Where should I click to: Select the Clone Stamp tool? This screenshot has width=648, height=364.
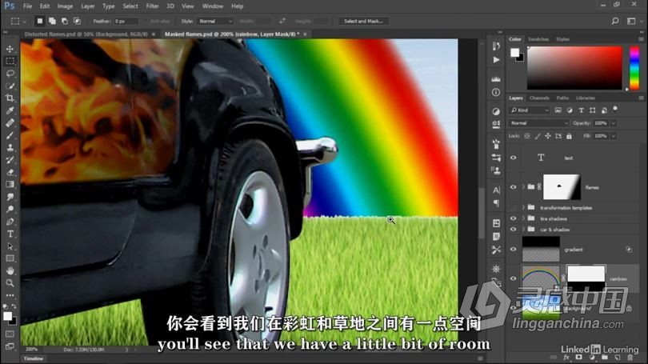point(10,147)
